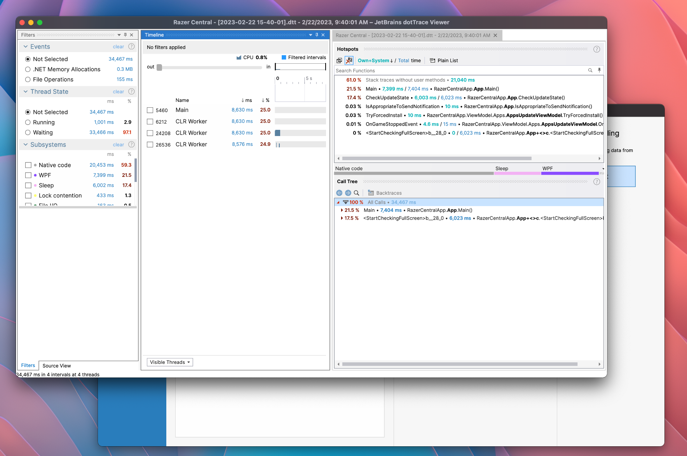This screenshot has height=456, width=687.
Task: Check the WPF subsystem
Action: (28, 175)
